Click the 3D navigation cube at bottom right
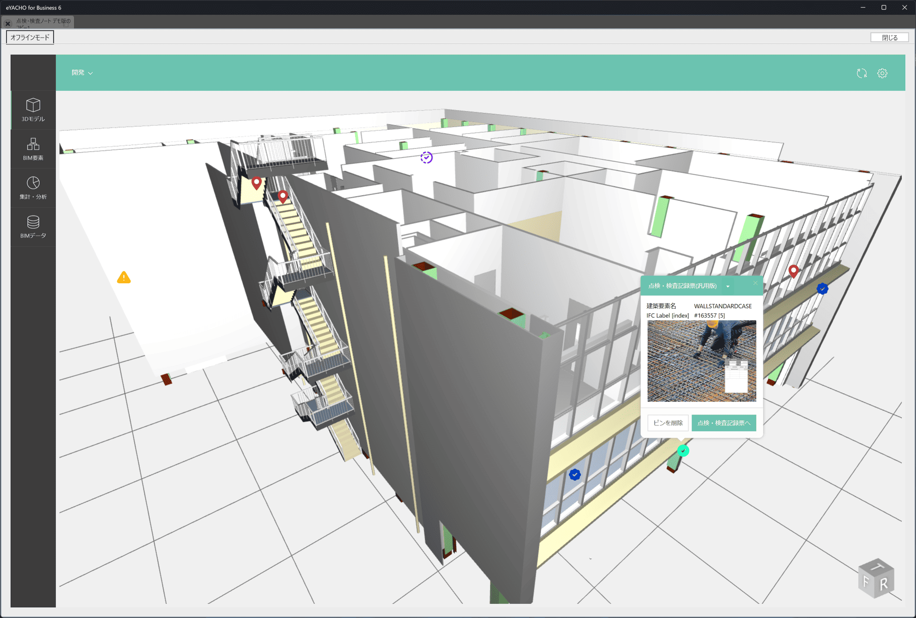916x618 pixels. [x=875, y=579]
